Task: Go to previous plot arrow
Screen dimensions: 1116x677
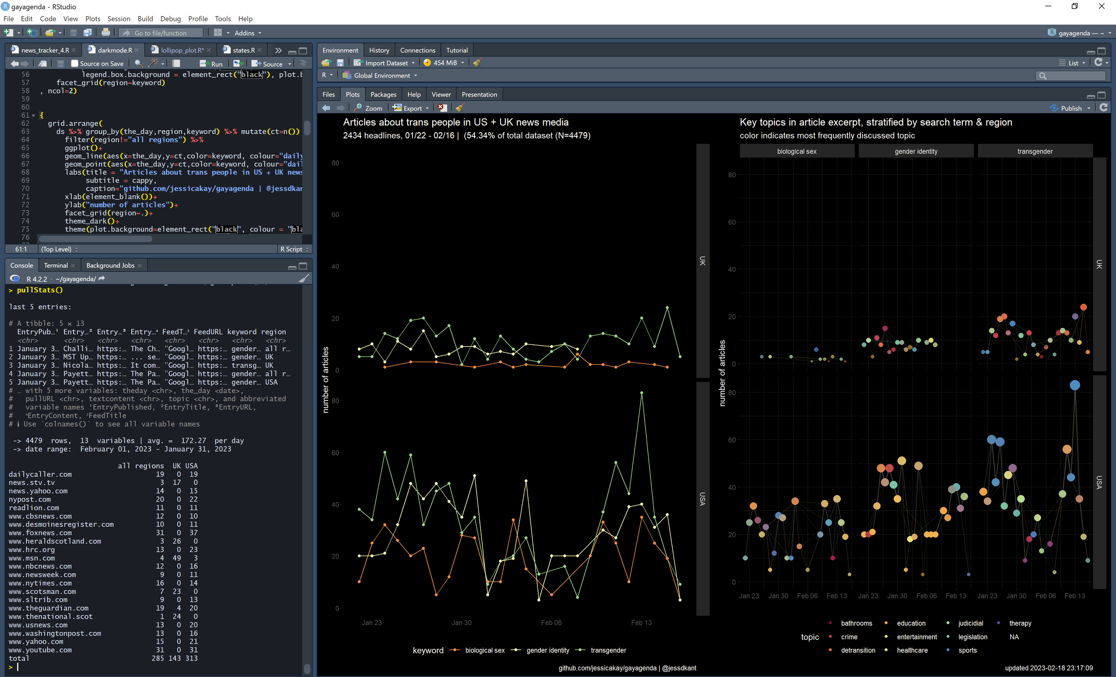Action: tap(326, 108)
